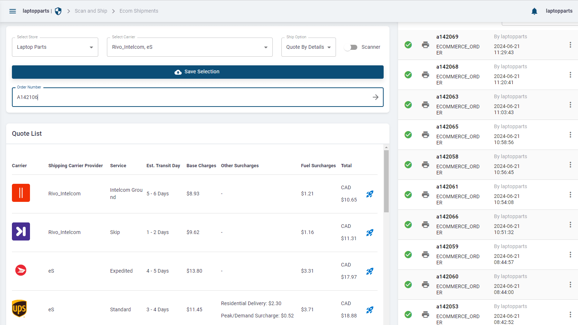The image size is (578, 325).
Task: Click the UPS carrier logo
Action: pyautogui.click(x=19, y=309)
